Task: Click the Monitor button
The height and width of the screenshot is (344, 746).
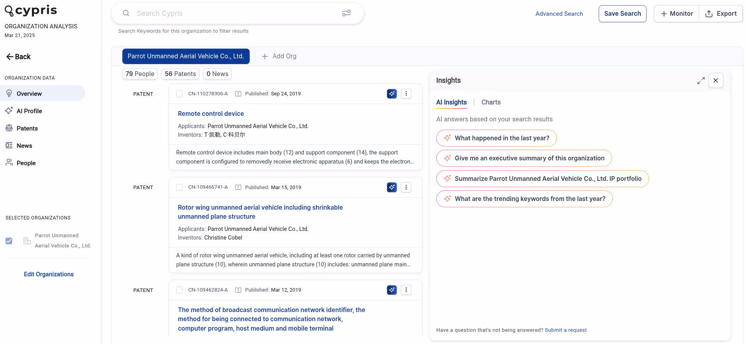Action: pos(676,14)
